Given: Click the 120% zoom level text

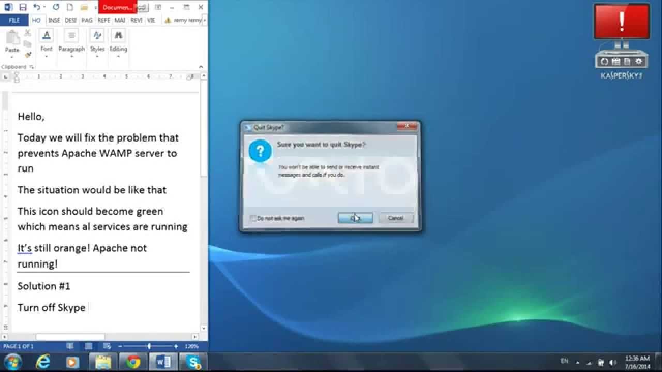Looking at the screenshot, I should tap(191, 346).
